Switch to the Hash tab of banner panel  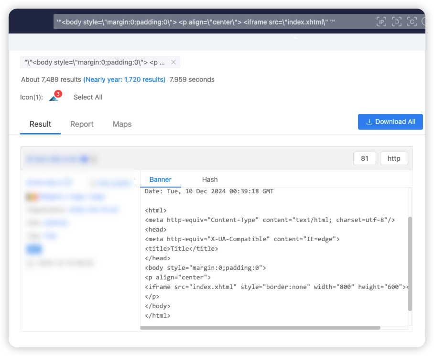210,179
